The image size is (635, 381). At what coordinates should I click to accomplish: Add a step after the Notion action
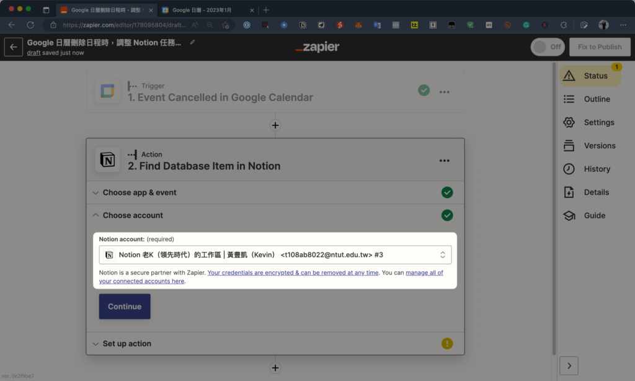point(275,368)
